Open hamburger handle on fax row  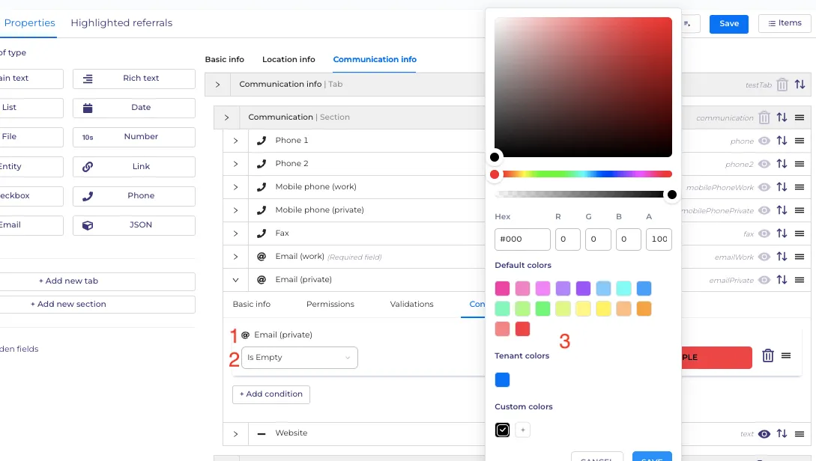pos(800,233)
